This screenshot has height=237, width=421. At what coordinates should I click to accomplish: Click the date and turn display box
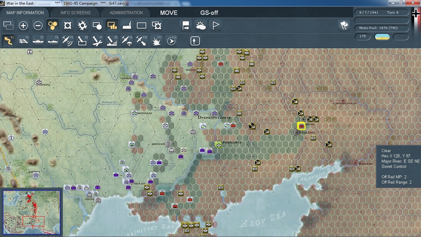coord(382,13)
